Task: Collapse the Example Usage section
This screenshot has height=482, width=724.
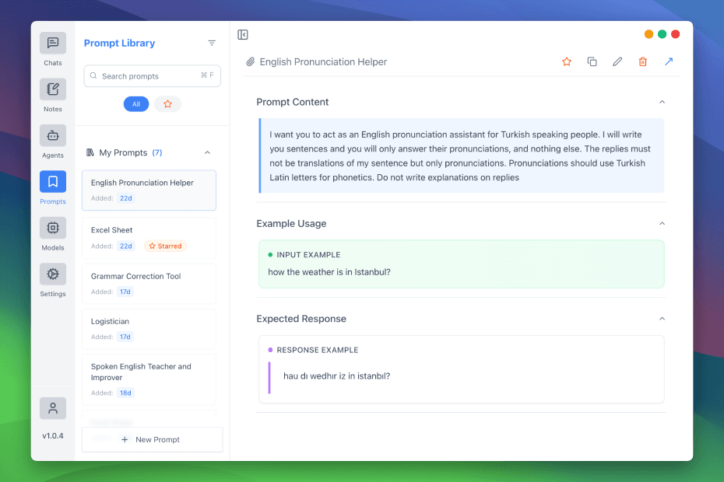Action: pos(662,223)
